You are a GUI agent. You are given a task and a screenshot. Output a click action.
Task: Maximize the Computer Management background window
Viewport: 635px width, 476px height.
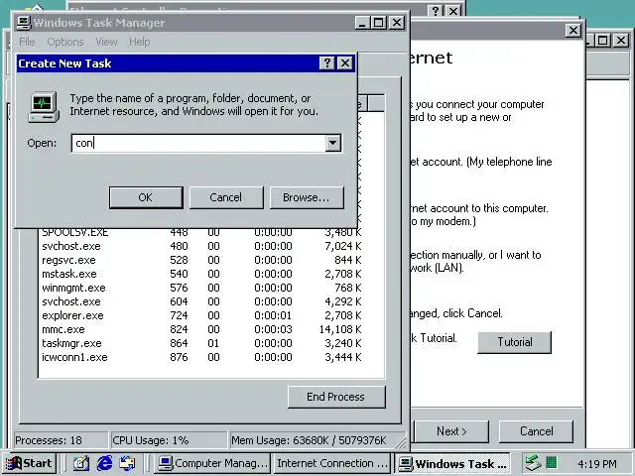pyautogui.click(x=603, y=40)
